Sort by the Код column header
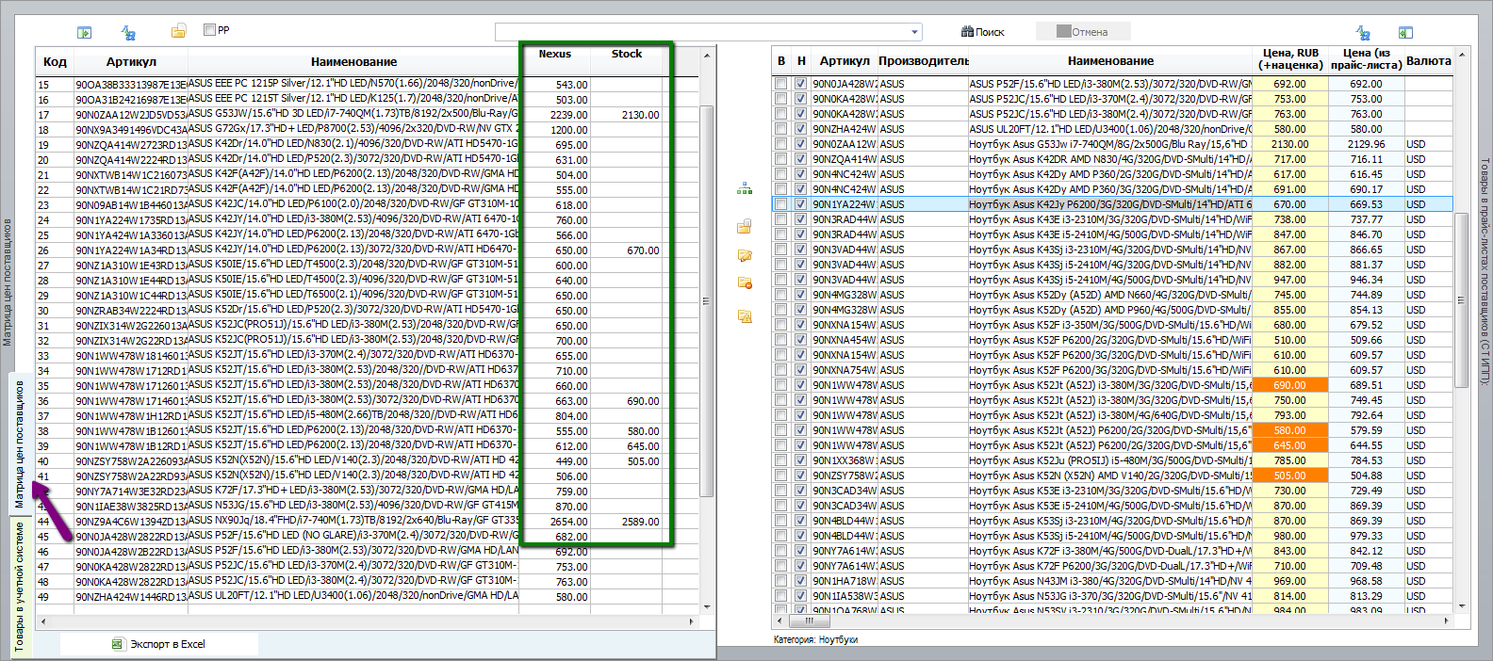The width and height of the screenshot is (1493, 661). [55, 62]
